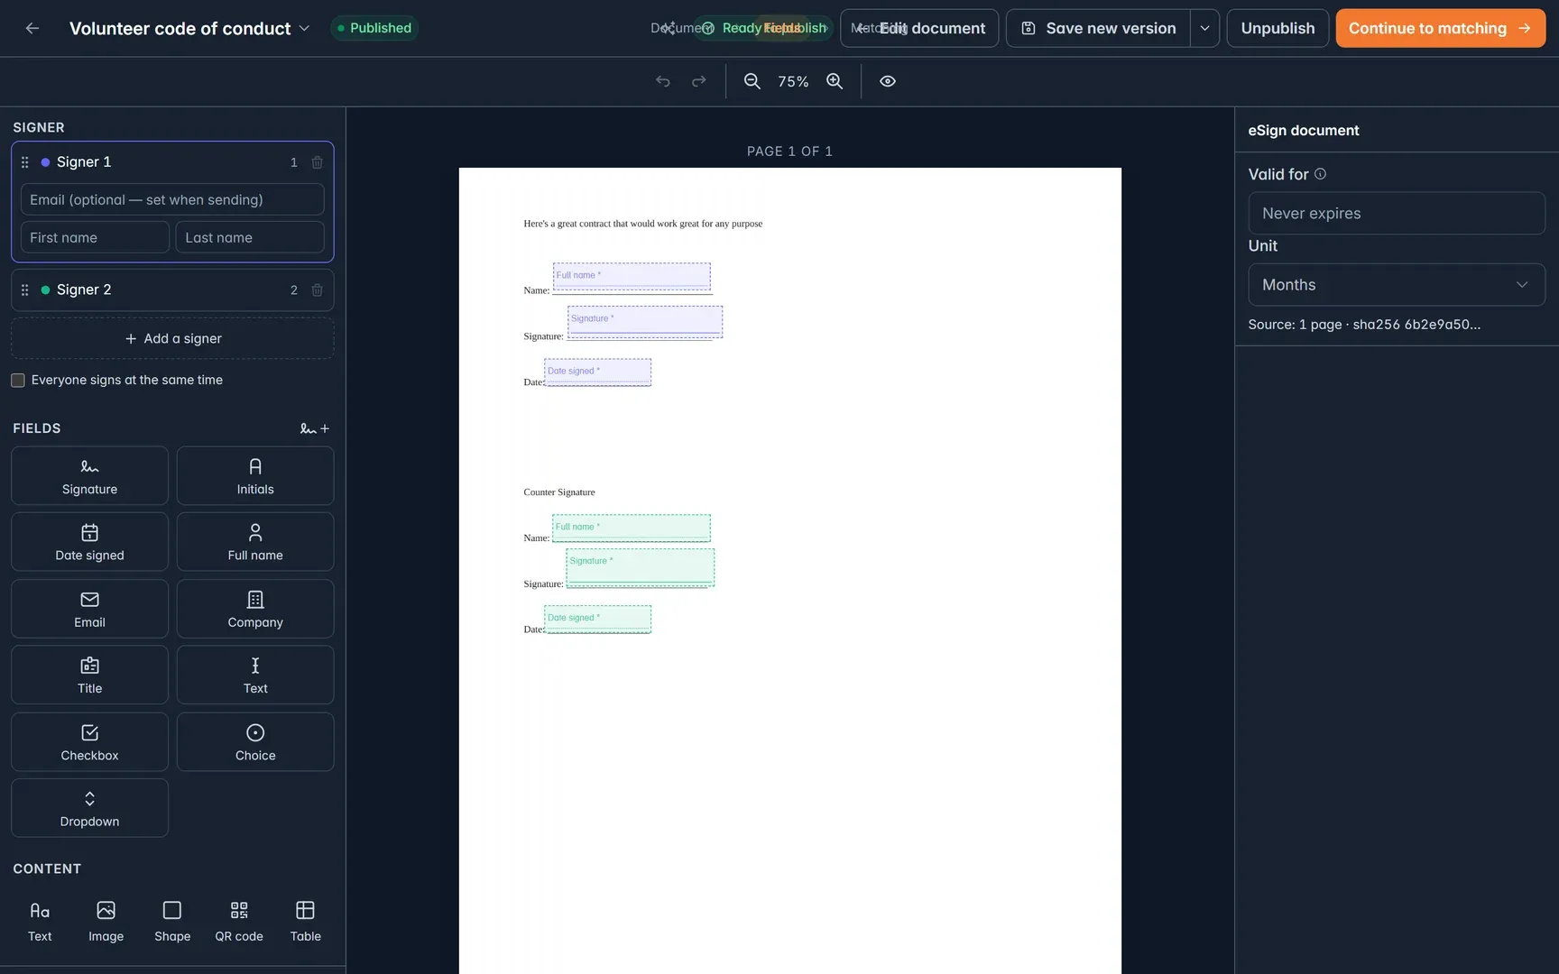Image resolution: width=1559 pixels, height=974 pixels.
Task: Select the Dropdown field tool
Action: (x=89, y=808)
